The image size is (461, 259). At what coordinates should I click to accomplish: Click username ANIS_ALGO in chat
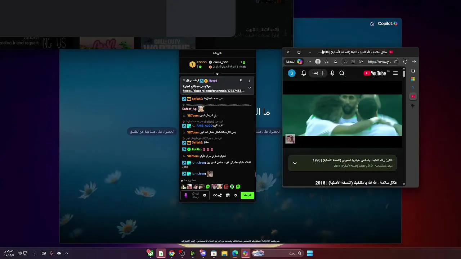[x=205, y=126]
